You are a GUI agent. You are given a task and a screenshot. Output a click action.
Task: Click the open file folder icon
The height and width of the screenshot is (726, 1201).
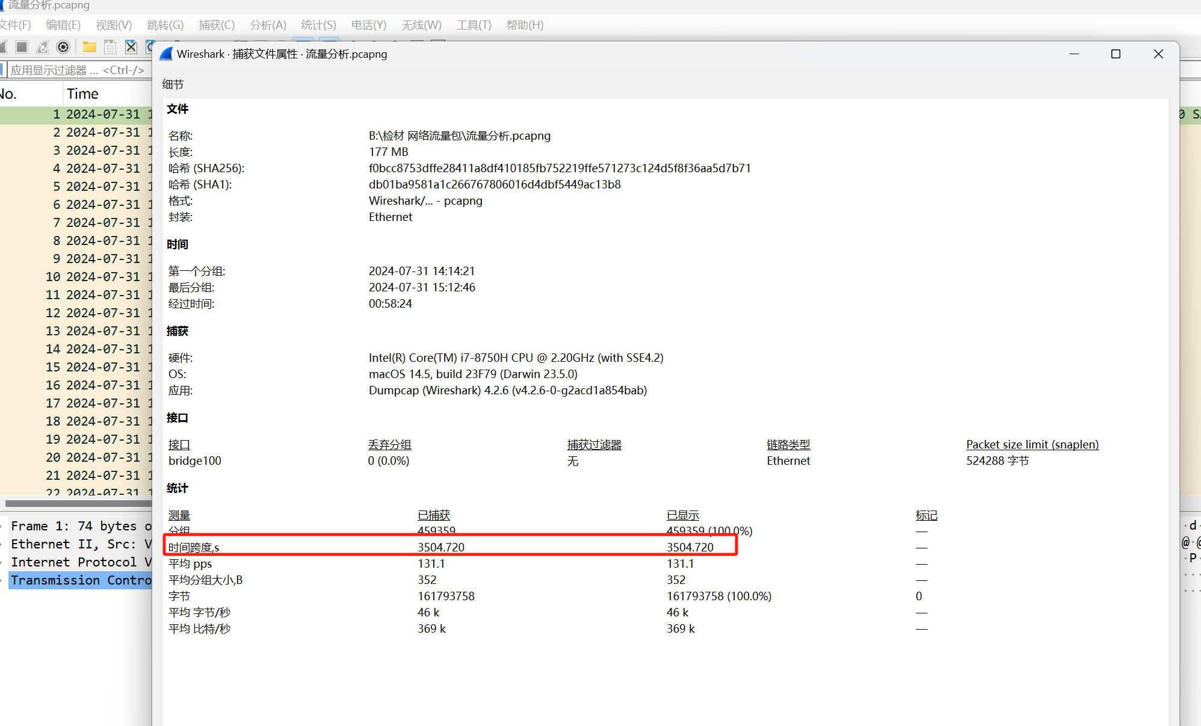[x=89, y=47]
